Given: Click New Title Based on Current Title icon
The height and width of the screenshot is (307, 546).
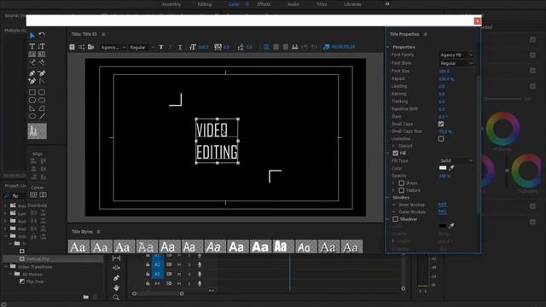Looking at the screenshot, I should pos(72,47).
